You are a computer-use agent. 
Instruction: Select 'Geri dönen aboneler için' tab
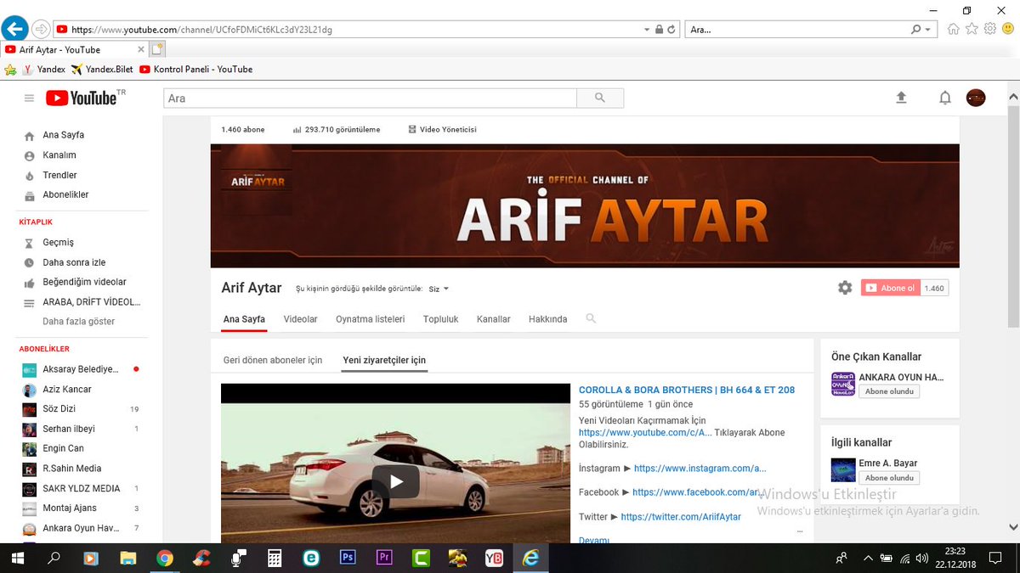(x=273, y=360)
